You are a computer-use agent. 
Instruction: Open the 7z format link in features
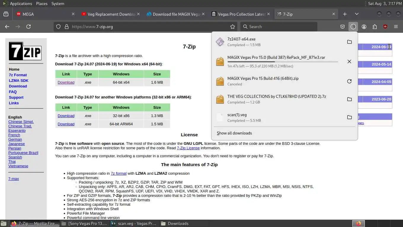pos(119,173)
